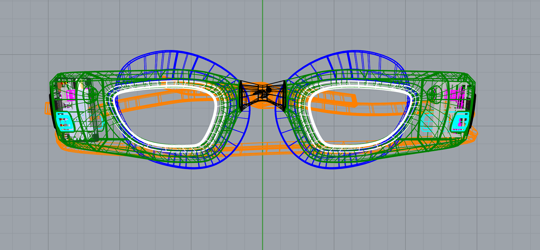Image resolution: width=540 pixels, height=250 pixels.
Task: Click the cyan component on left housing
Action: [65, 121]
